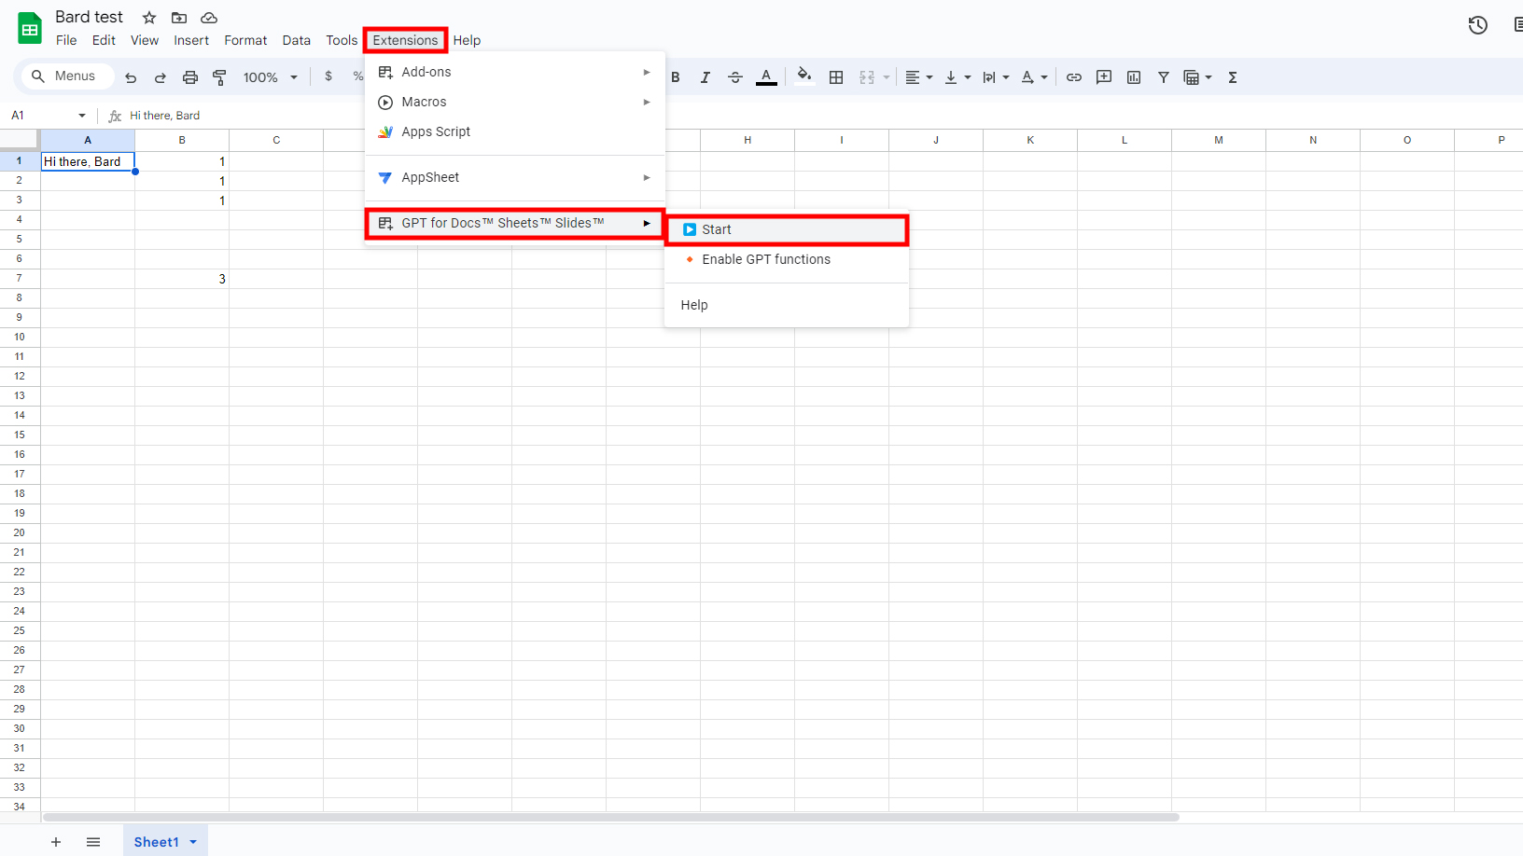Toggle strikethrough formatting
1523x856 pixels.
pyautogui.click(x=735, y=77)
